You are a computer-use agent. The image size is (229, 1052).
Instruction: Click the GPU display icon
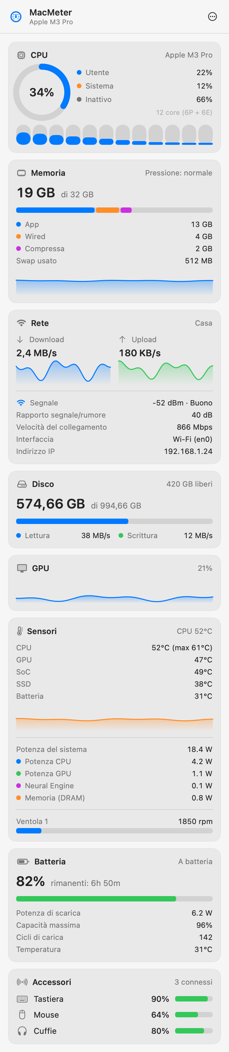[22, 568]
